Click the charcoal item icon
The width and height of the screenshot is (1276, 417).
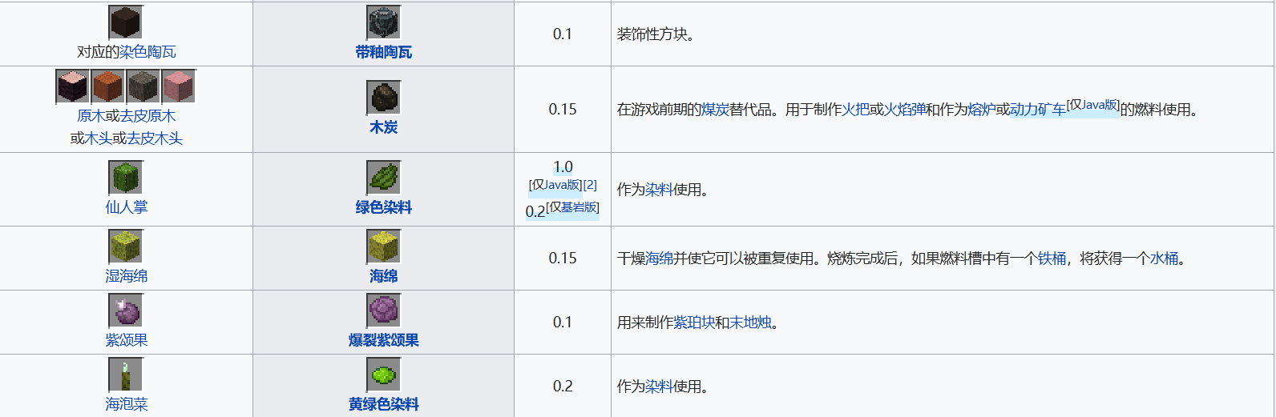coord(383,98)
